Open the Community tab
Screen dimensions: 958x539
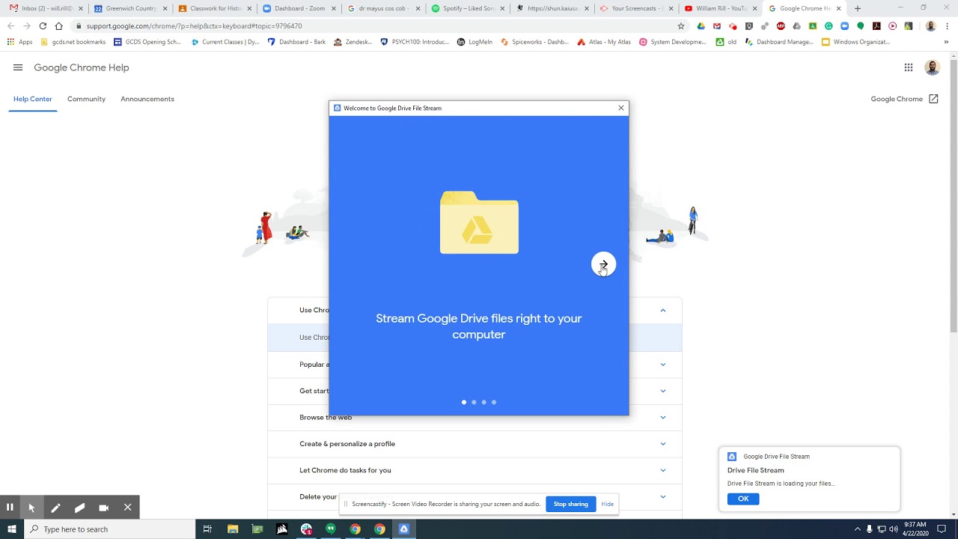pyautogui.click(x=86, y=99)
